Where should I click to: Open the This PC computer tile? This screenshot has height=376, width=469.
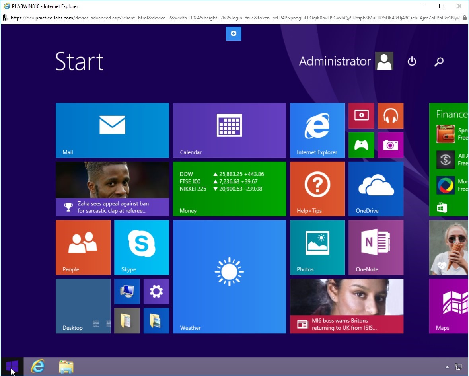(127, 291)
